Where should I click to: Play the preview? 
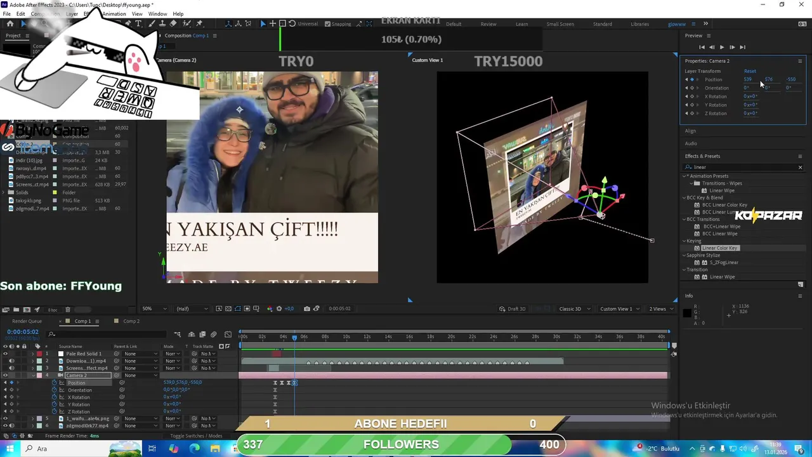coord(721,47)
